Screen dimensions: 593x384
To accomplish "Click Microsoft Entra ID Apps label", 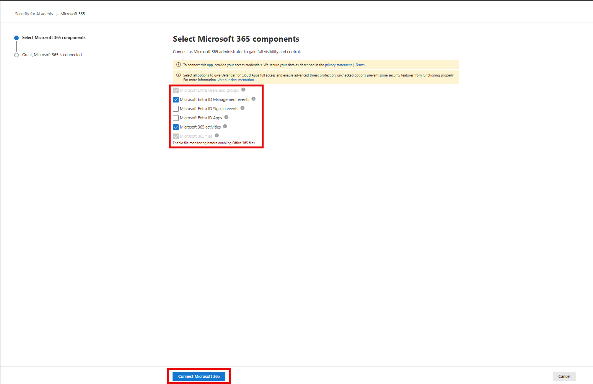I will click(x=201, y=118).
